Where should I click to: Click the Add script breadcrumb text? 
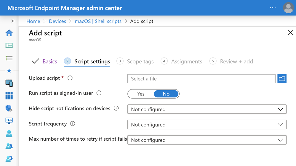pyautogui.click(x=142, y=21)
